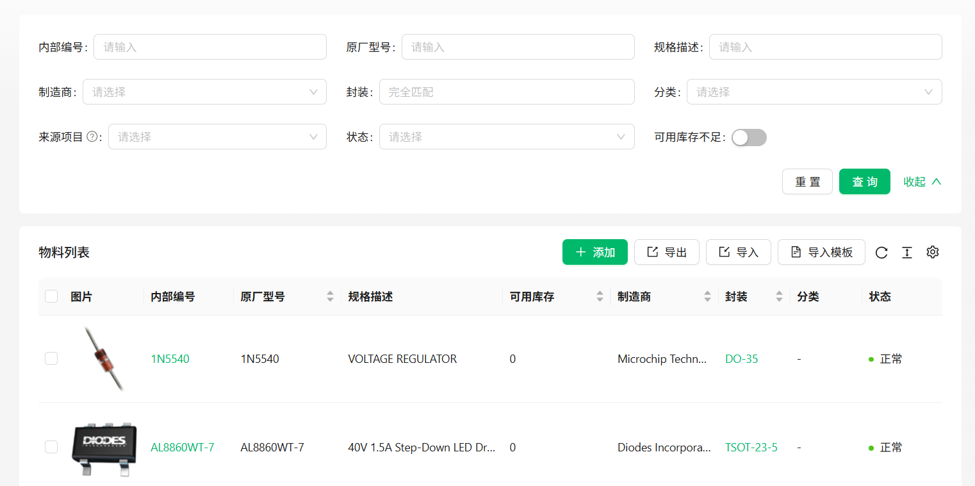Sort by the 原厂型号 column sort icon
The height and width of the screenshot is (486, 975).
click(x=330, y=296)
